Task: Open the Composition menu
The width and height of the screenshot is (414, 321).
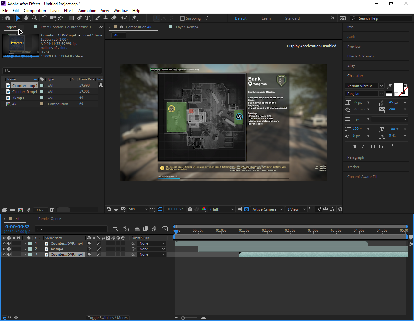Action: (35, 11)
